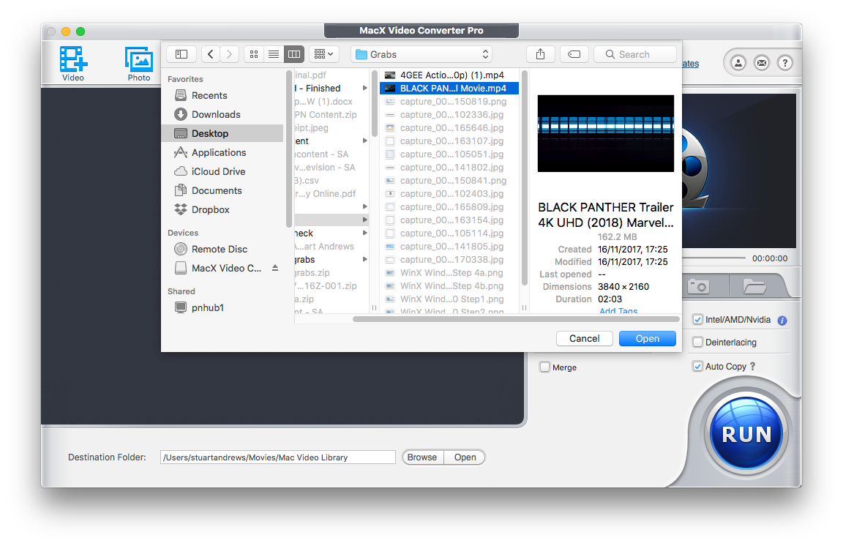Viewport: 843px width, 546px height.
Task: Eject the MacX Video volume
Action: tap(275, 268)
